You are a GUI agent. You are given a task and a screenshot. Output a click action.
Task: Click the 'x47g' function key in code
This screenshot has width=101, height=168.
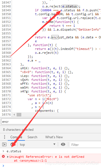[24, 91]
